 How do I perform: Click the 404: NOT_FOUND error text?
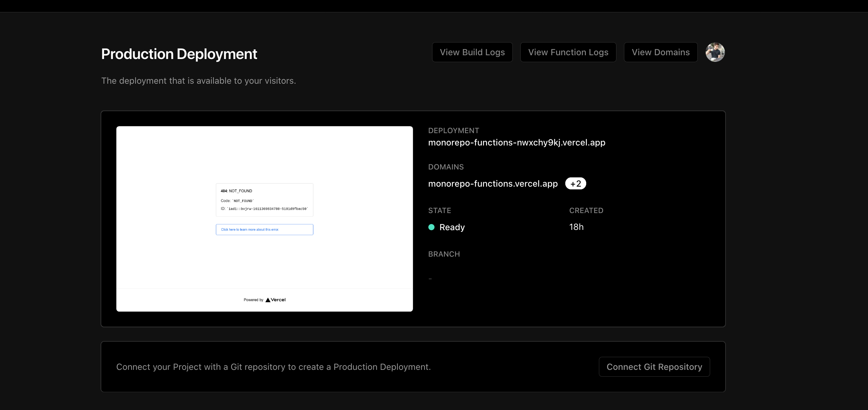[x=236, y=191]
